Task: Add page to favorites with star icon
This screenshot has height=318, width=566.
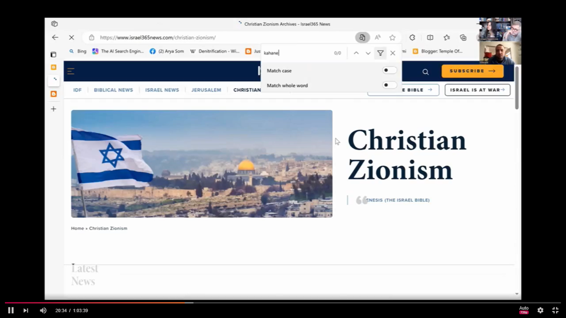Action: point(392,38)
